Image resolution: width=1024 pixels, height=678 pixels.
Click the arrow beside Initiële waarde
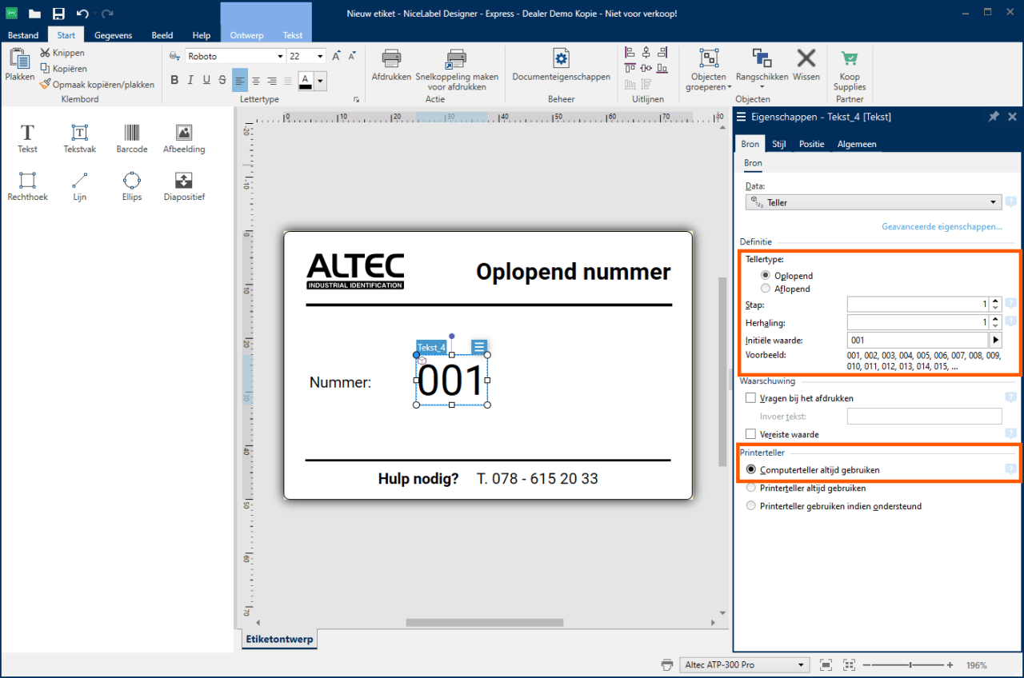[996, 341]
